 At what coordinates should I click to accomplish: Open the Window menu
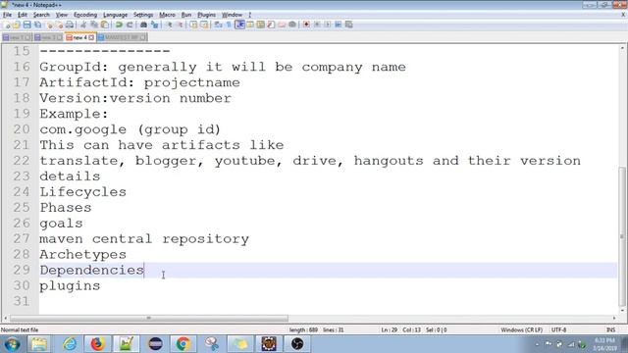[232, 15]
